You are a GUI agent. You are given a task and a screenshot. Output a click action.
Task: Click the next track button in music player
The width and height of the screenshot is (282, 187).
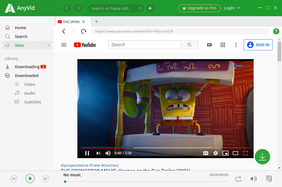(45, 179)
